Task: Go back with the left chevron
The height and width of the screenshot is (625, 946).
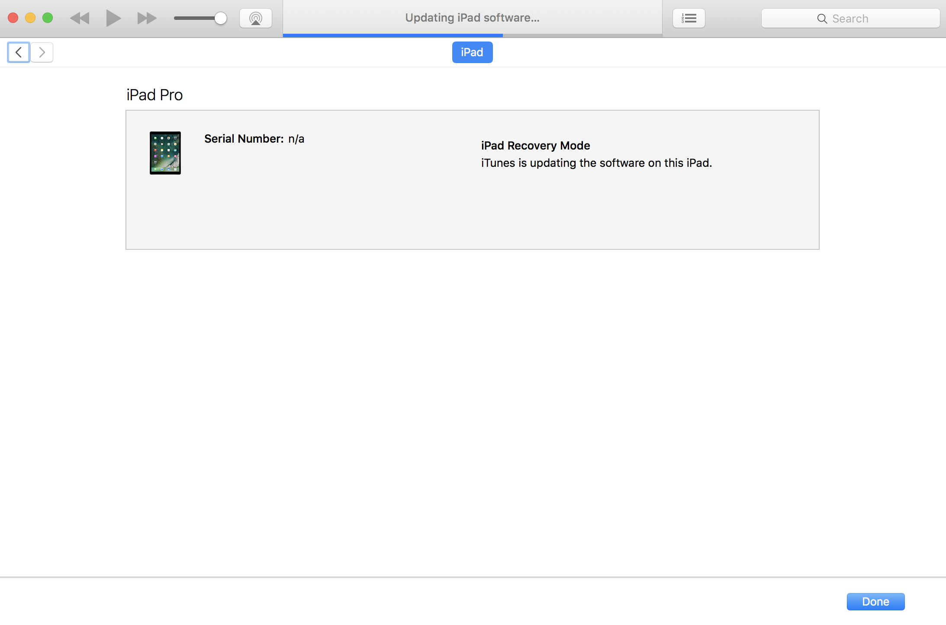Action: [x=19, y=52]
